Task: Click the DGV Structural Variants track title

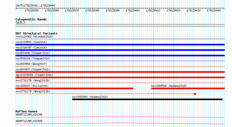Action: [x=36, y=33]
